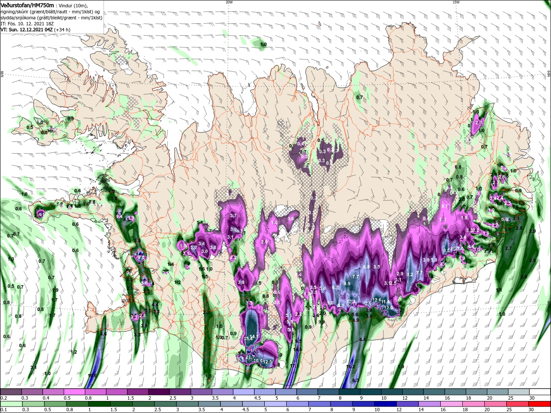Select the dark navy rain-scale swatch between 10 and 12

(x=385, y=404)
